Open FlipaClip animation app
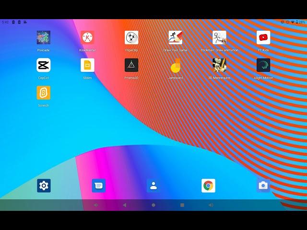Image resolution: width=307 pixels, height=230 pixels. (x=131, y=37)
